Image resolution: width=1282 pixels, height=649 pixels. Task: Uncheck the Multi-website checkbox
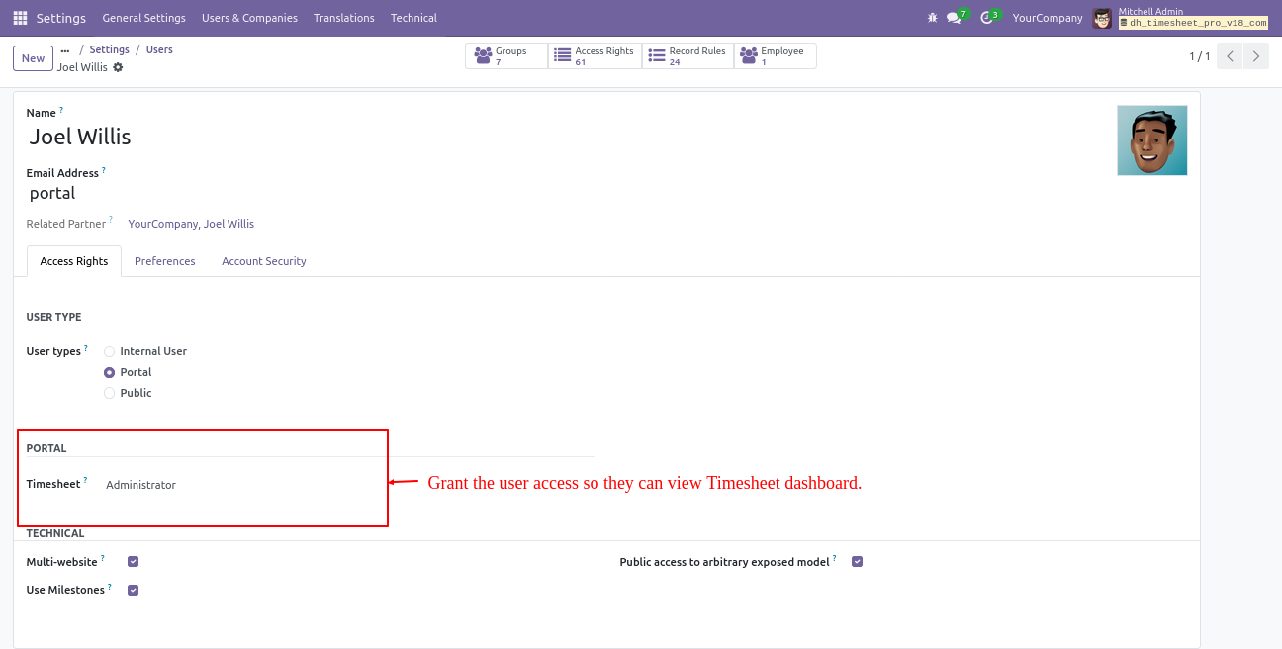pyautogui.click(x=133, y=562)
